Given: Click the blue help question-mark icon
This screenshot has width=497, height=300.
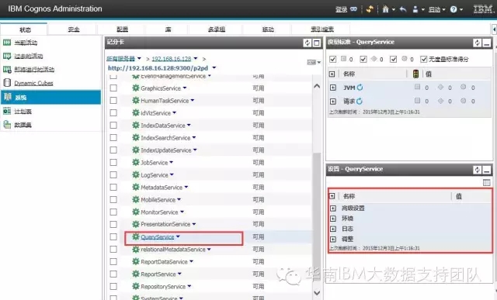Looking at the screenshot, I should [454, 9].
